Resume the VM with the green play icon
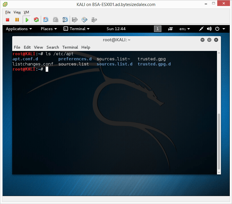The width and height of the screenshot is (232, 204). point(26,20)
